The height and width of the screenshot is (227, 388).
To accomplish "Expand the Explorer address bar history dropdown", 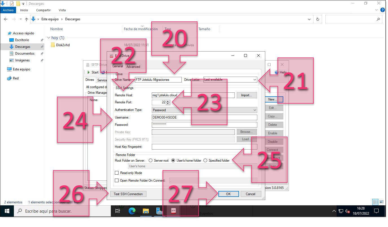I will click(x=310, y=19).
